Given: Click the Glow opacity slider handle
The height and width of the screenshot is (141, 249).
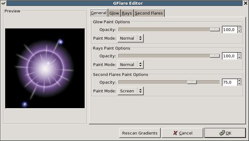Looking at the screenshot, I should coord(214,30).
